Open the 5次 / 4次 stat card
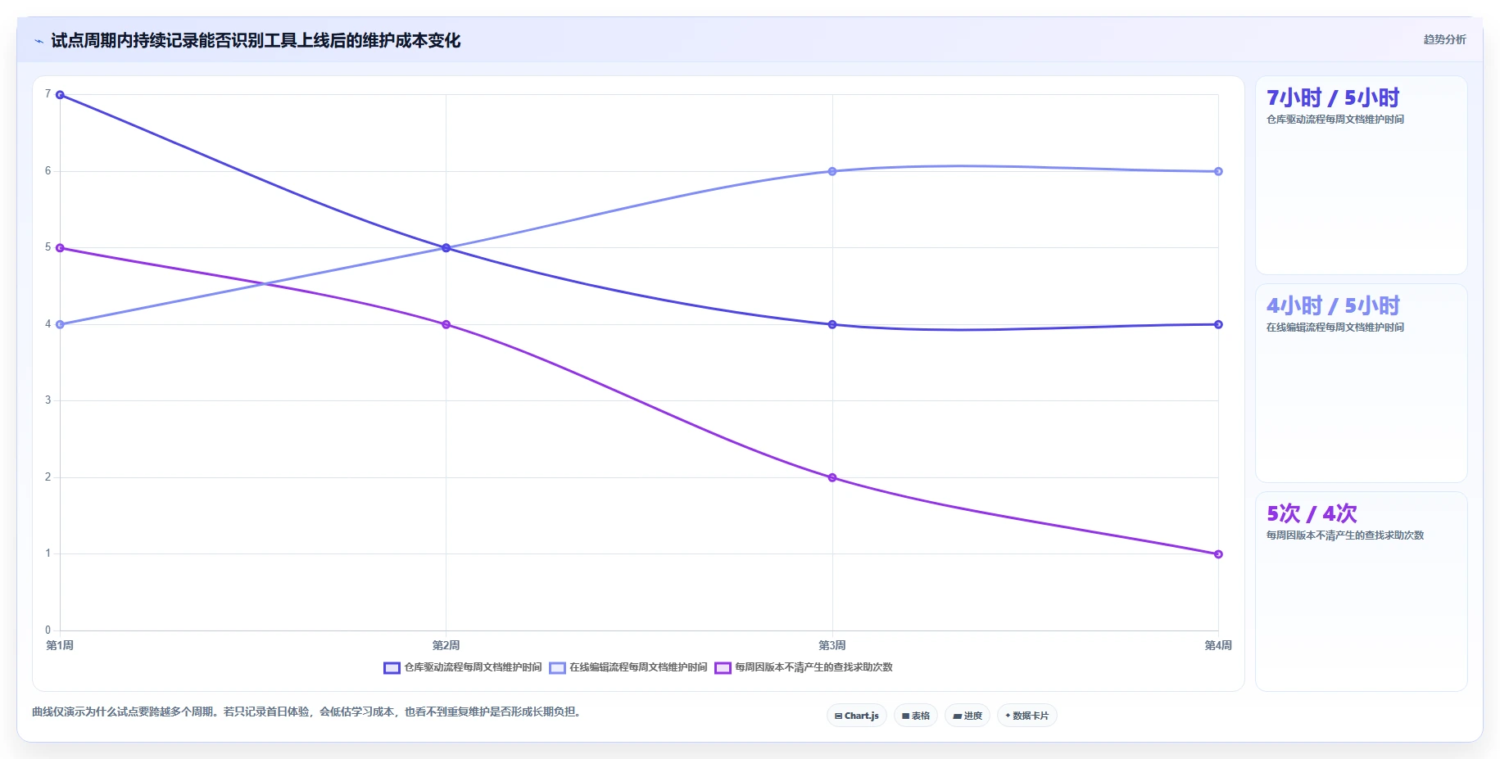 click(1361, 591)
